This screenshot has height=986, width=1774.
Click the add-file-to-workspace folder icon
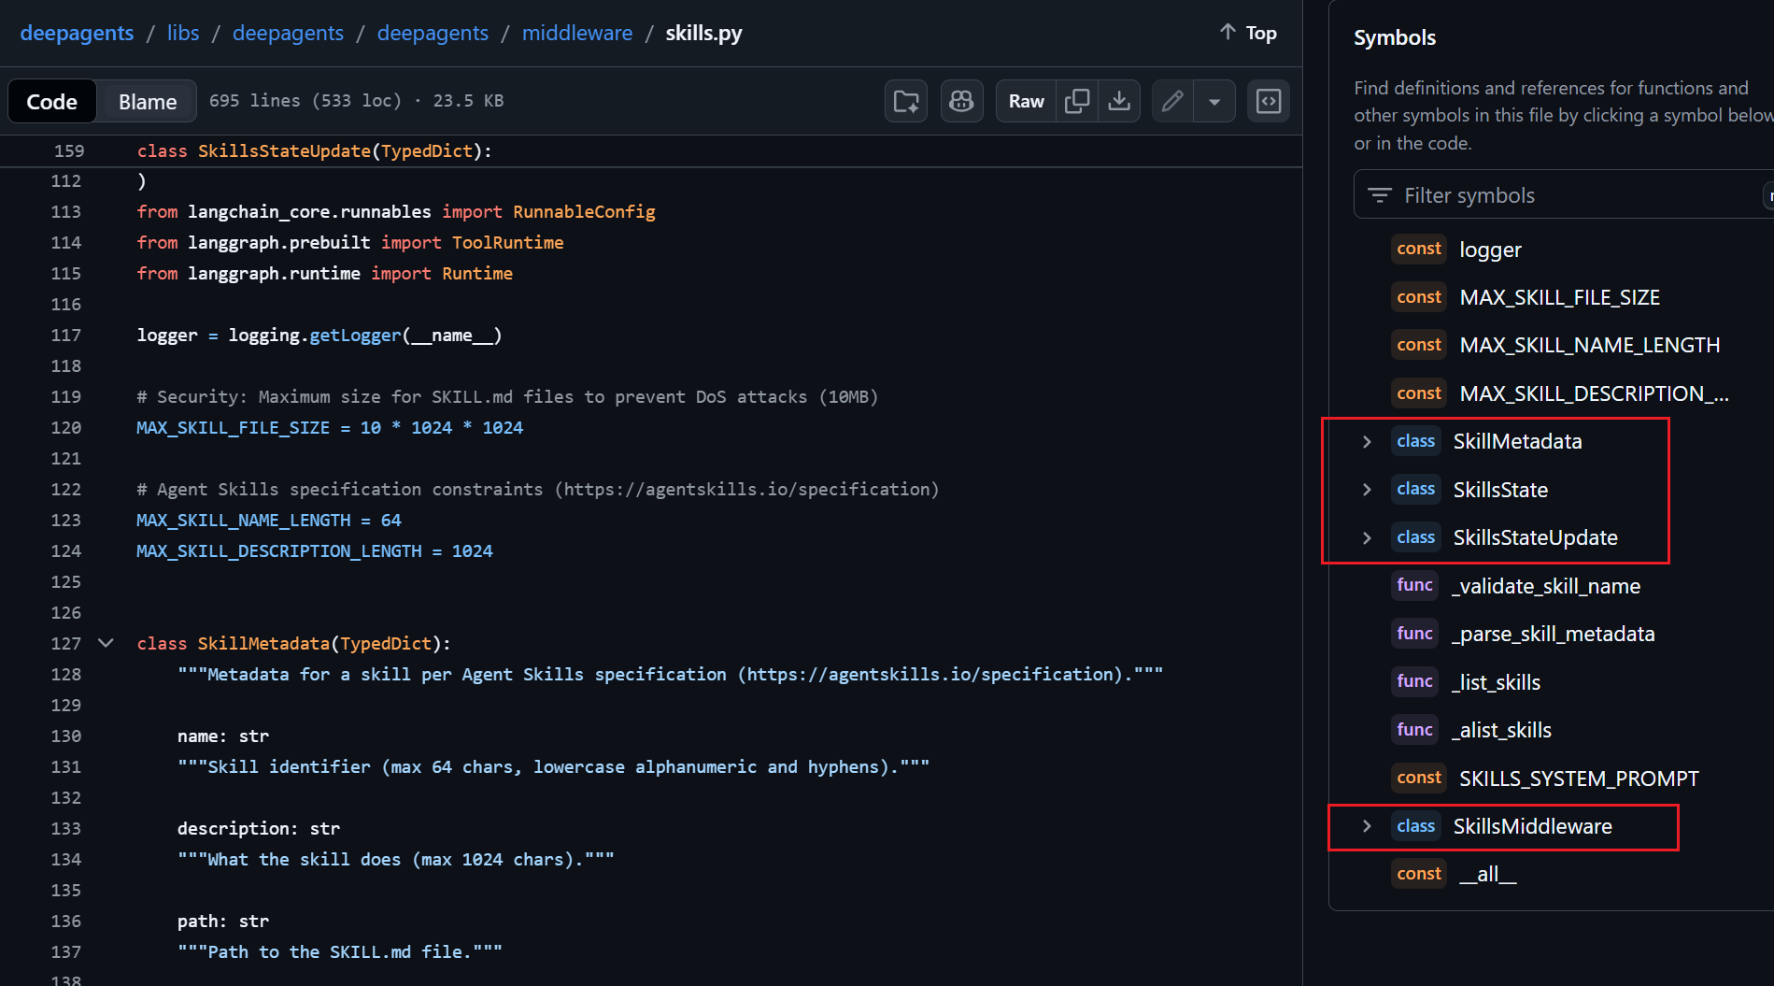click(x=905, y=101)
